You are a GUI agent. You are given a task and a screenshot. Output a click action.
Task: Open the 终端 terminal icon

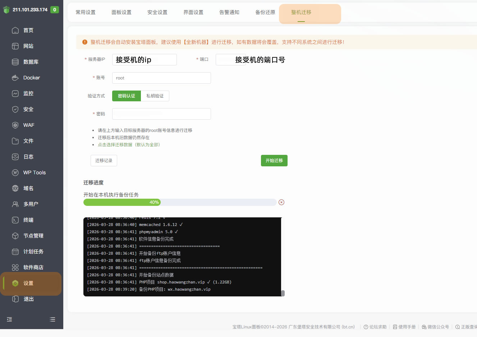tap(15, 220)
